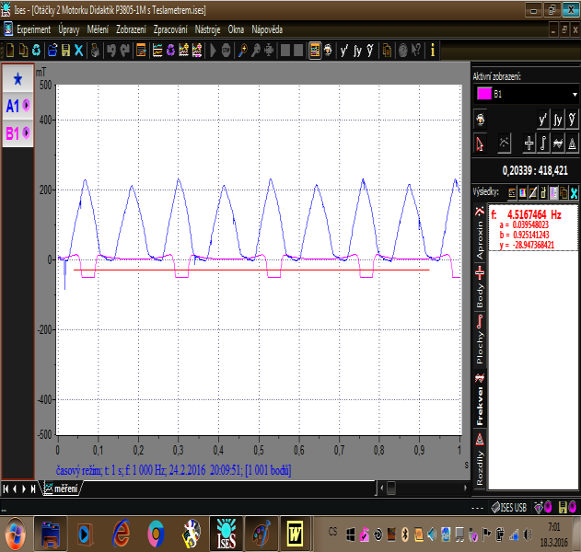Toggle the pressed arrow button in Výsledky bar
581x552 pixels.
point(553,192)
